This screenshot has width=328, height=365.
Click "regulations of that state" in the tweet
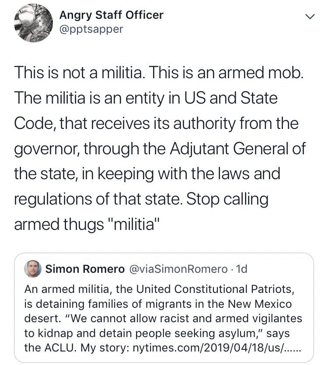pyautogui.click(x=97, y=199)
